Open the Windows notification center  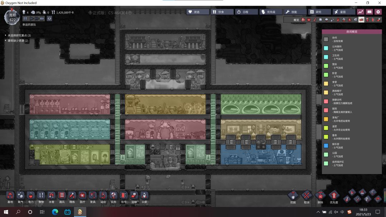tap(378, 212)
